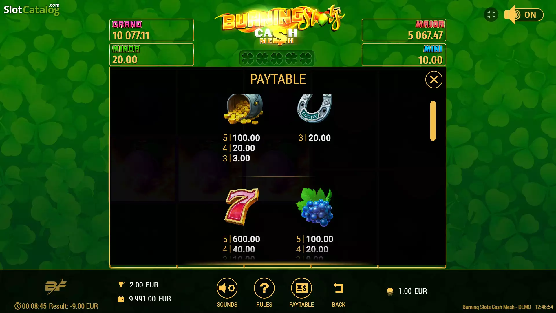
Task: Click the wallet balance icon
Action: (x=121, y=299)
